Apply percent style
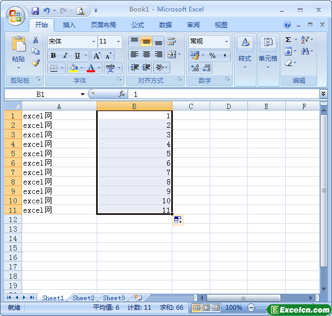Image resolution: width=332 pixels, height=316 pixels. click(212, 56)
